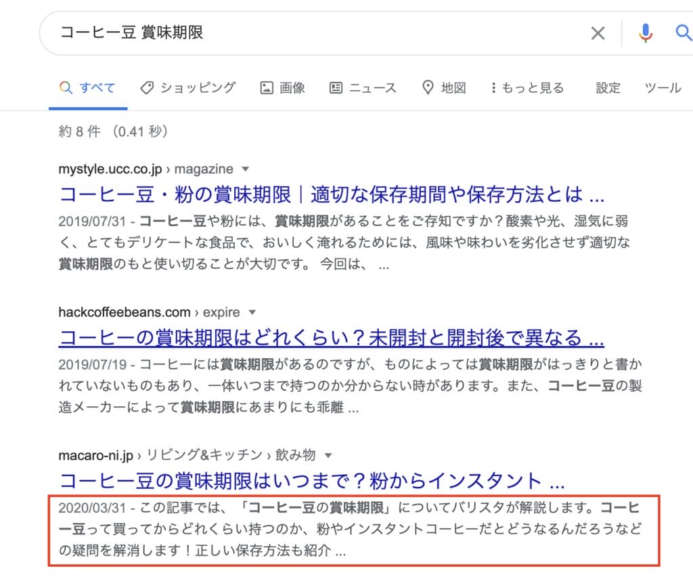Click the three-dot icon beside もっと見る
This screenshot has height=577, width=693.
click(x=494, y=87)
